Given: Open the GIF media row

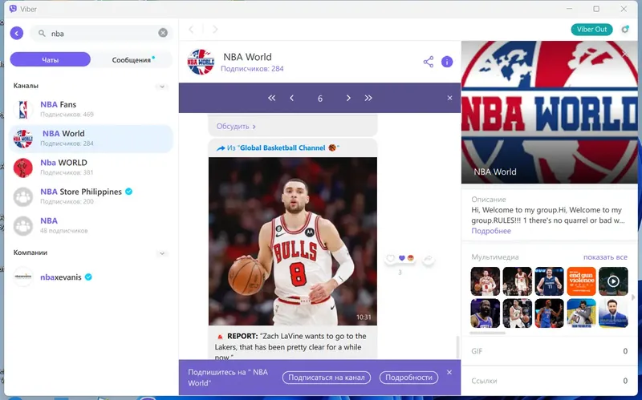Looking at the screenshot, I should click(550, 351).
